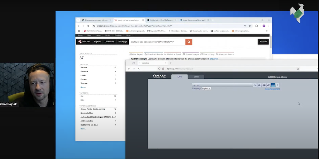Expand More under Top Organizations
The width and height of the screenshot is (319, 159).
pos(83,129)
